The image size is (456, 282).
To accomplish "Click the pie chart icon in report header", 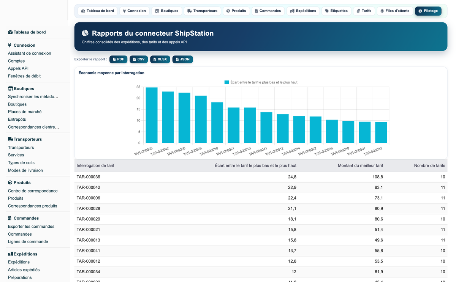I will click(x=85, y=33).
